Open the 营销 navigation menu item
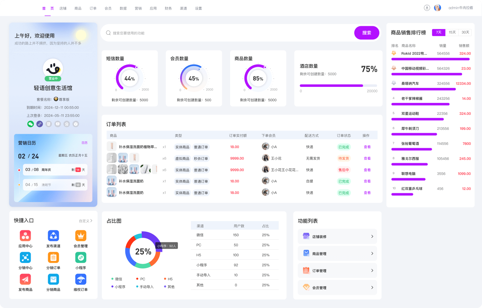This screenshot has width=482, height=308. [138, 9]
